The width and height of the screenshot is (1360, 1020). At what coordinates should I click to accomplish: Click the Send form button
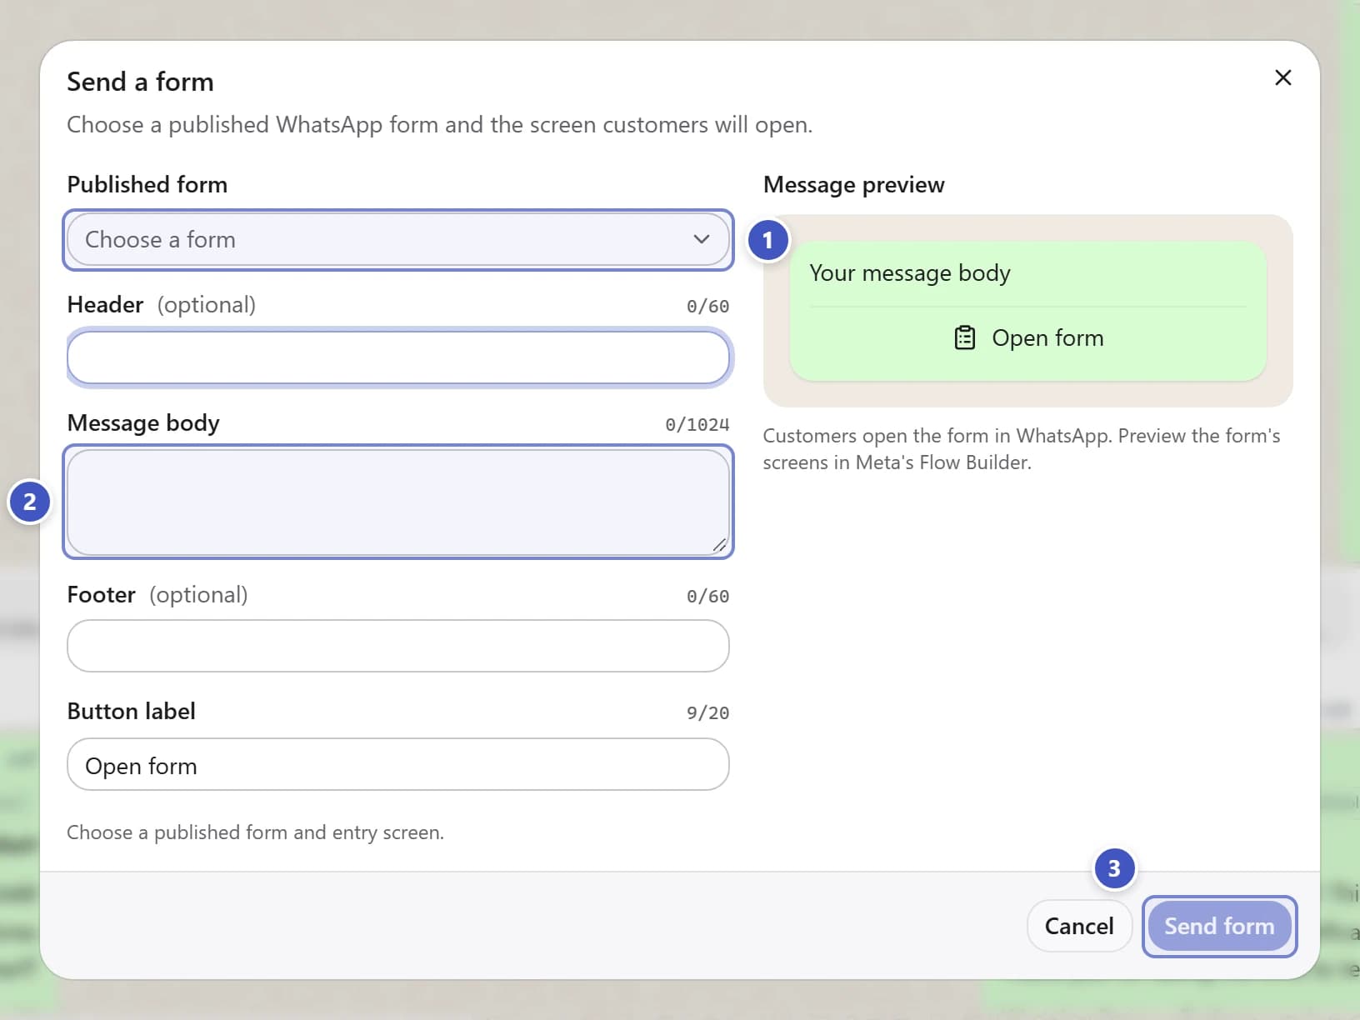pos(1219,926)
